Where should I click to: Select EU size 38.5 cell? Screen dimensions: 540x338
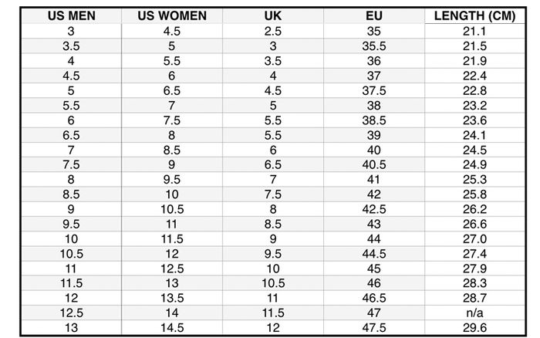tap(373, 120)
